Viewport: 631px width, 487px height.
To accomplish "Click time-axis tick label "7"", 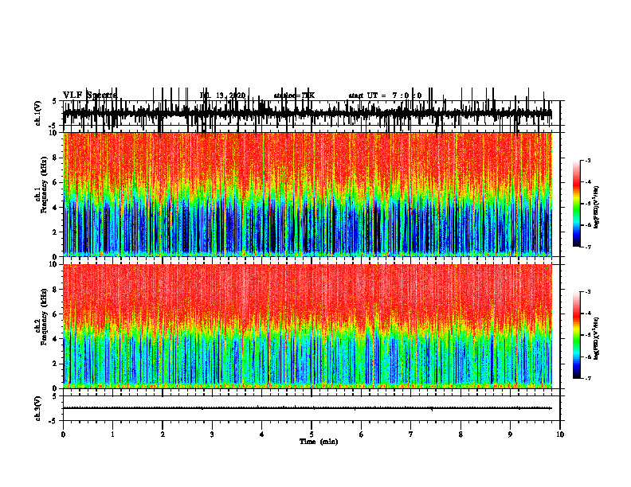I will pyautogui.click(x=411, y=434).
